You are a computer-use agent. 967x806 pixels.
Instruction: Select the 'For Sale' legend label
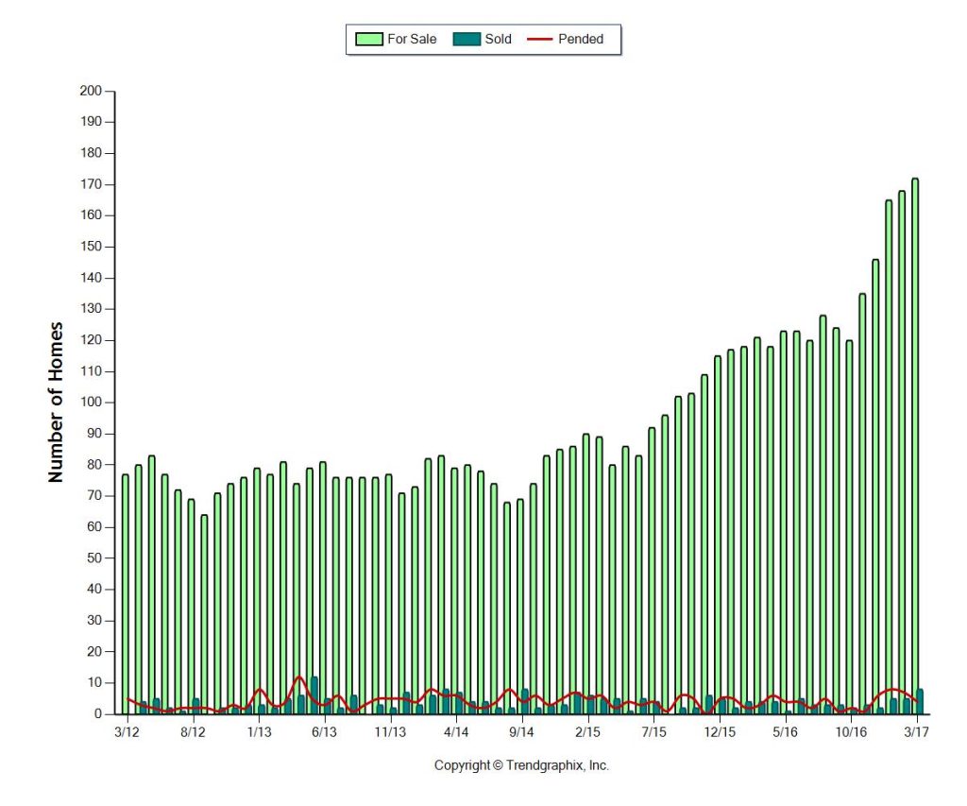(412, 39)
